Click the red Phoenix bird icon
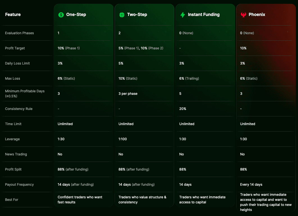 pos(243,15)
